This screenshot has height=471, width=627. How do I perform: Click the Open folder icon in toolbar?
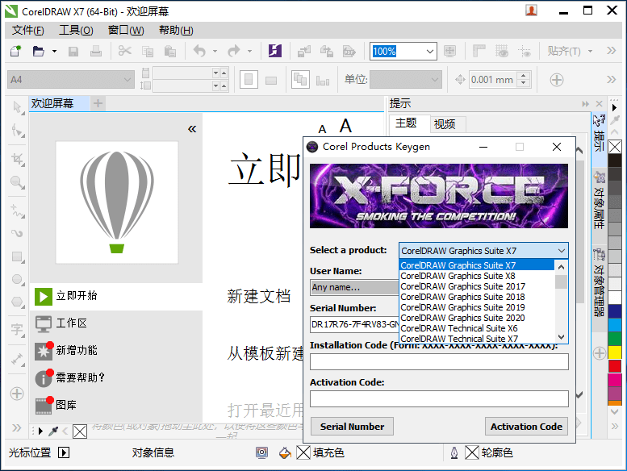coord(39,51)
